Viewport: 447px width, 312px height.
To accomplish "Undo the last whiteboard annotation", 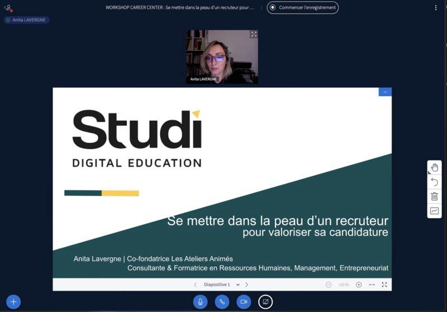I will pyautogui.click(x=435, y=182).
